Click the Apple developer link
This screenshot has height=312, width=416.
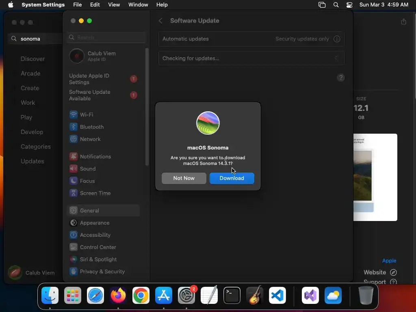point(389,260)
